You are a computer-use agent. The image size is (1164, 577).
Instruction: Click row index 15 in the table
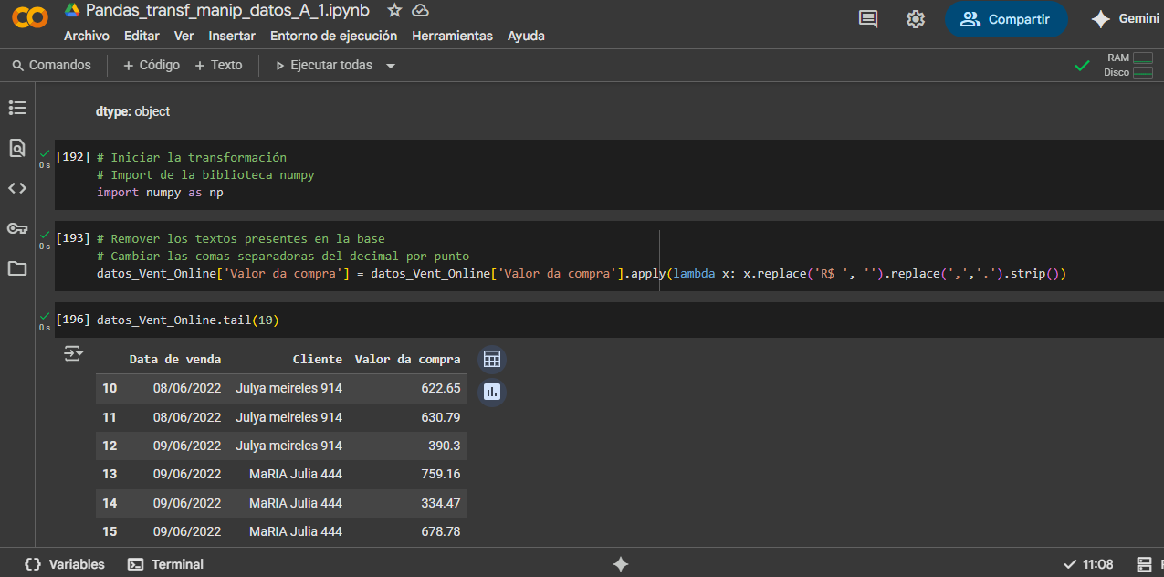[x=110, y=531]
